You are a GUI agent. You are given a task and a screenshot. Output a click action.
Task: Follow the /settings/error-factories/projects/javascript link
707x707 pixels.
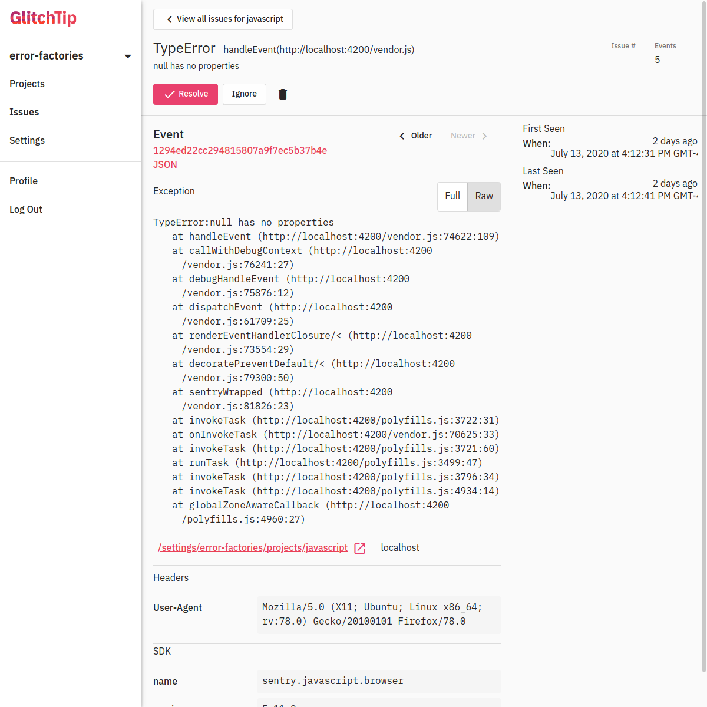(253, 547)
